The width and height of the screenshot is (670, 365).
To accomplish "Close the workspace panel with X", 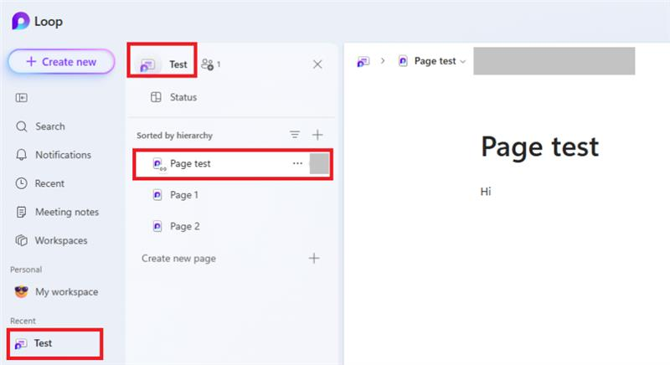I will tap(317, 64).
